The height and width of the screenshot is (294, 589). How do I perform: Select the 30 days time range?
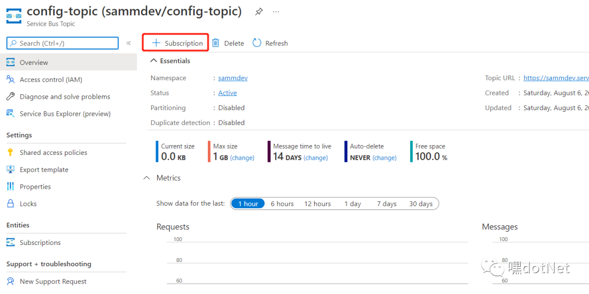(x=420, y=204)
